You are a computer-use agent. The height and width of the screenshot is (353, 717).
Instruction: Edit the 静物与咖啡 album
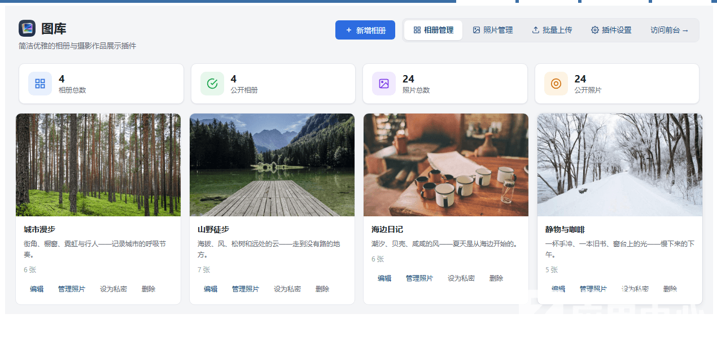click(558, 289)
